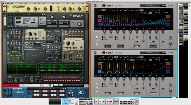Click Thor step sequencer Run button
Image resolution: width=191 pixels, height=105 pixels.
[10, 77]
